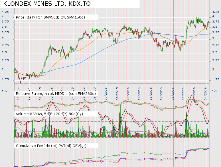Click the 2 value on the right price axis

(213, 70)
